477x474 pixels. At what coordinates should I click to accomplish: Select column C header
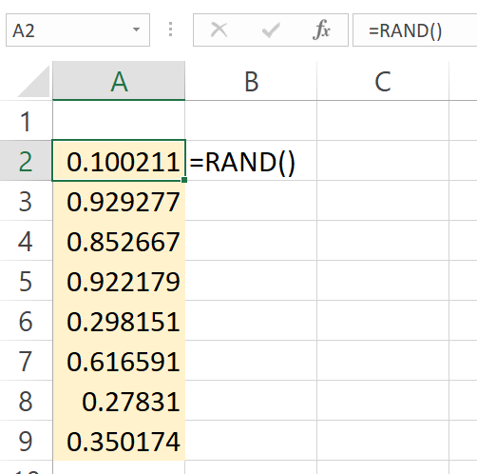(x=383, y=81)
